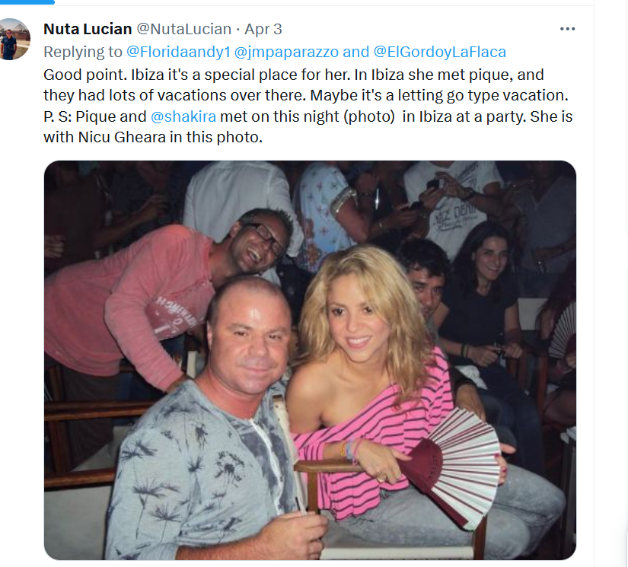Open tweet permalink via Apr 3 timestamp
The image size is (628, 567).
coord(263,29)
